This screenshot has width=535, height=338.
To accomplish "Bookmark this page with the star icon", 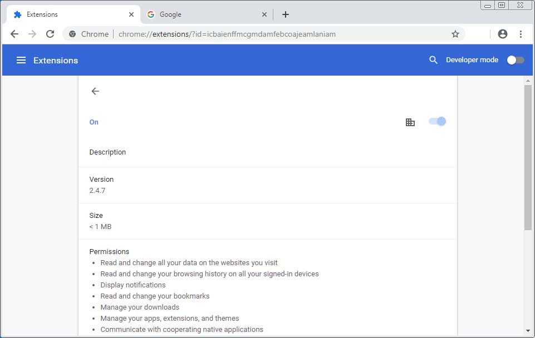I will tap(455, 34).
